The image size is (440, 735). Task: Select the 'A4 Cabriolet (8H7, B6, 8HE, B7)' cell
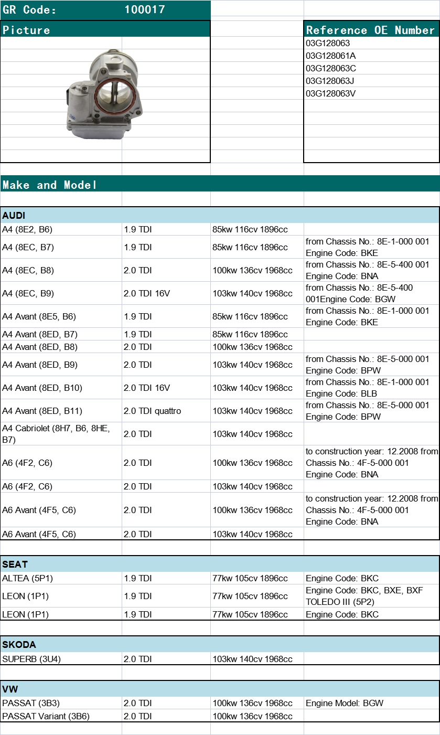[x=61, y=434]
